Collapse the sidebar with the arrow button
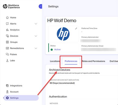 (40, 6)
